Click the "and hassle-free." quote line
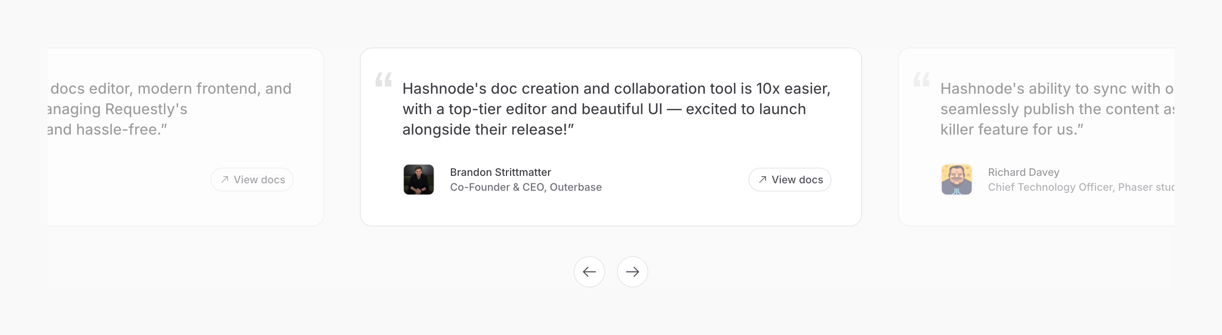Image resolution: width=1222 pixels, height=335 pixels. (x=107, y=129)
